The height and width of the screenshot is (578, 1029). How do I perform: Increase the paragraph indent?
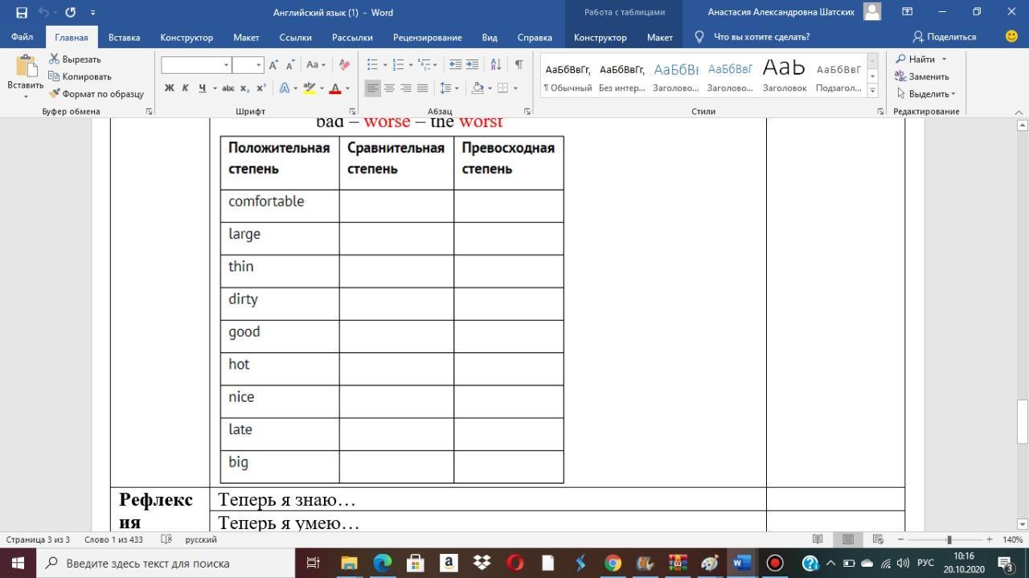tap(472, 65)
